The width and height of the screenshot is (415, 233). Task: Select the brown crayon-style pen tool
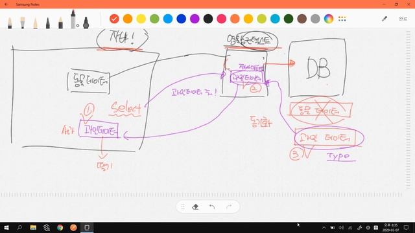click(x=60, y=23)
